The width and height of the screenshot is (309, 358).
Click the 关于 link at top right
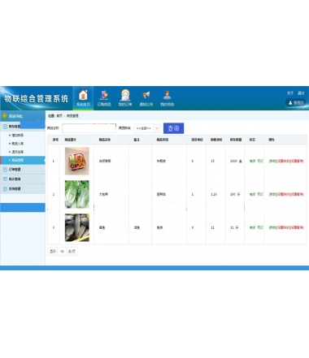[290, 93]
